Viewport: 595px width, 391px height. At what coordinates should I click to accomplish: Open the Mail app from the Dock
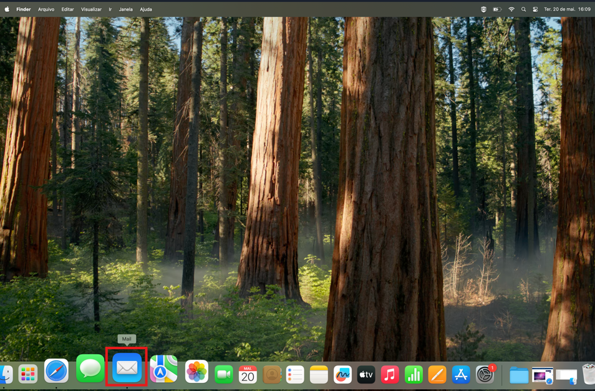click(127, 369)
